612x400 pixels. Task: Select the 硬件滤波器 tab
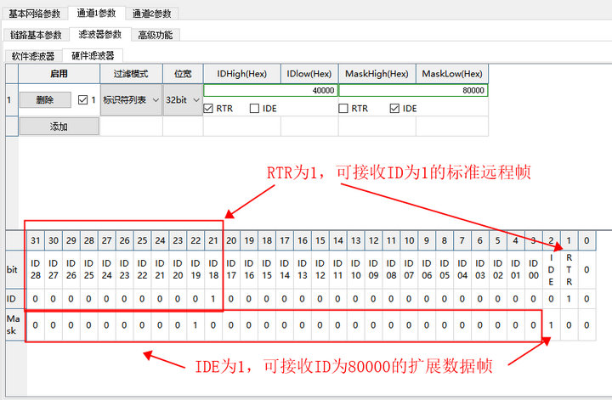click(93, 55)
